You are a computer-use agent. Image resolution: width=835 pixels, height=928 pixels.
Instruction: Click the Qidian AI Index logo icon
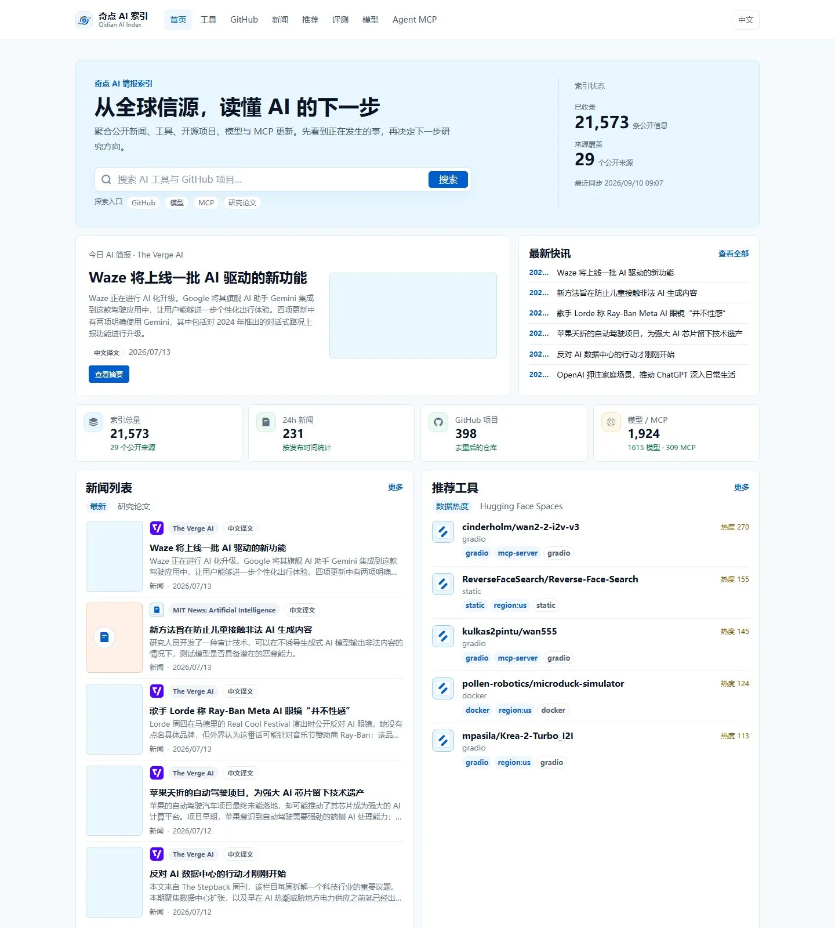coord(84,20)
